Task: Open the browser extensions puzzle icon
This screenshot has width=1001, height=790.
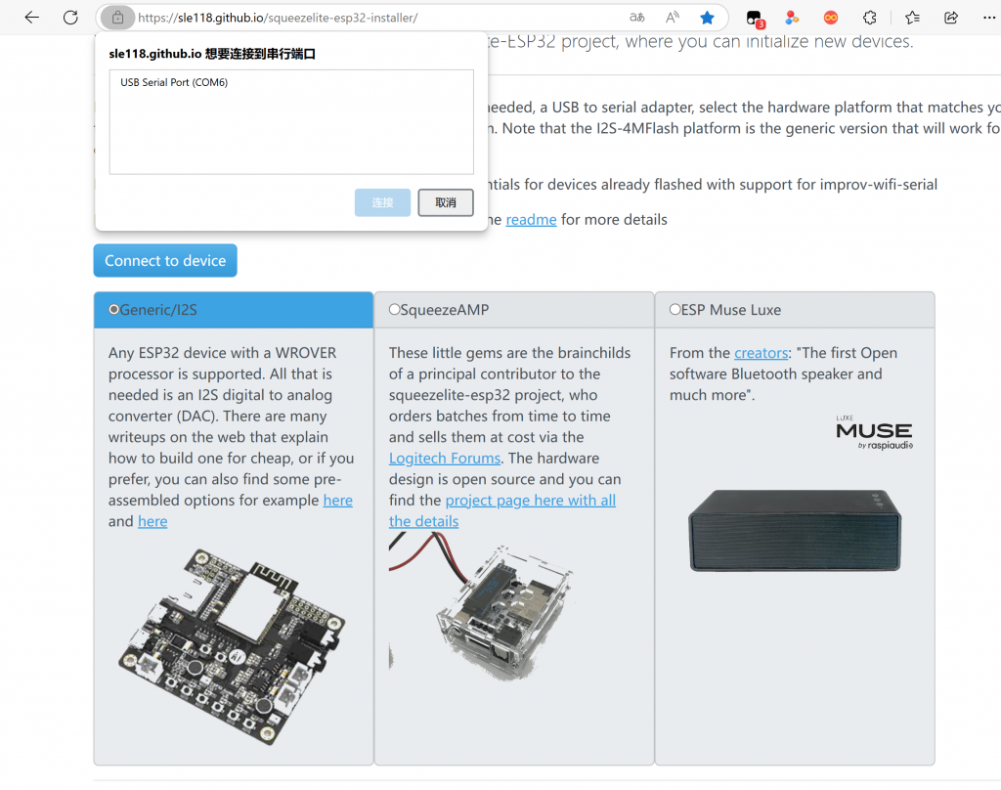Action: click(x=869, y=18)
